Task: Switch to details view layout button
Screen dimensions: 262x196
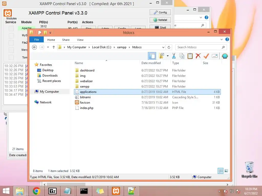Action: point(220,171)
